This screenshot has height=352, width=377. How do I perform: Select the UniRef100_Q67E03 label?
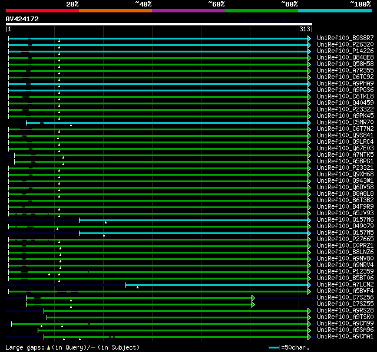click(x=345, y=149)
